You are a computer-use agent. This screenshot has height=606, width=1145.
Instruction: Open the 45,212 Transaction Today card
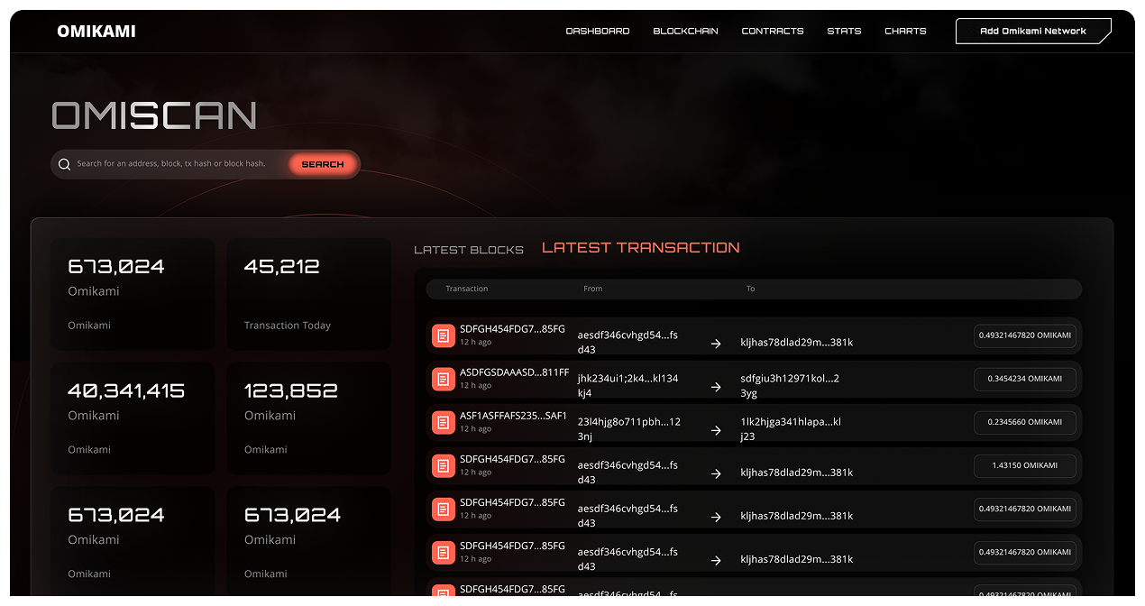click(x=308, y=294)
